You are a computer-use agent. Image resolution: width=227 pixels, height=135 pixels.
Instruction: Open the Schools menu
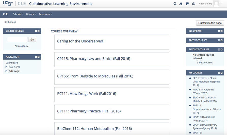[18, 14]
